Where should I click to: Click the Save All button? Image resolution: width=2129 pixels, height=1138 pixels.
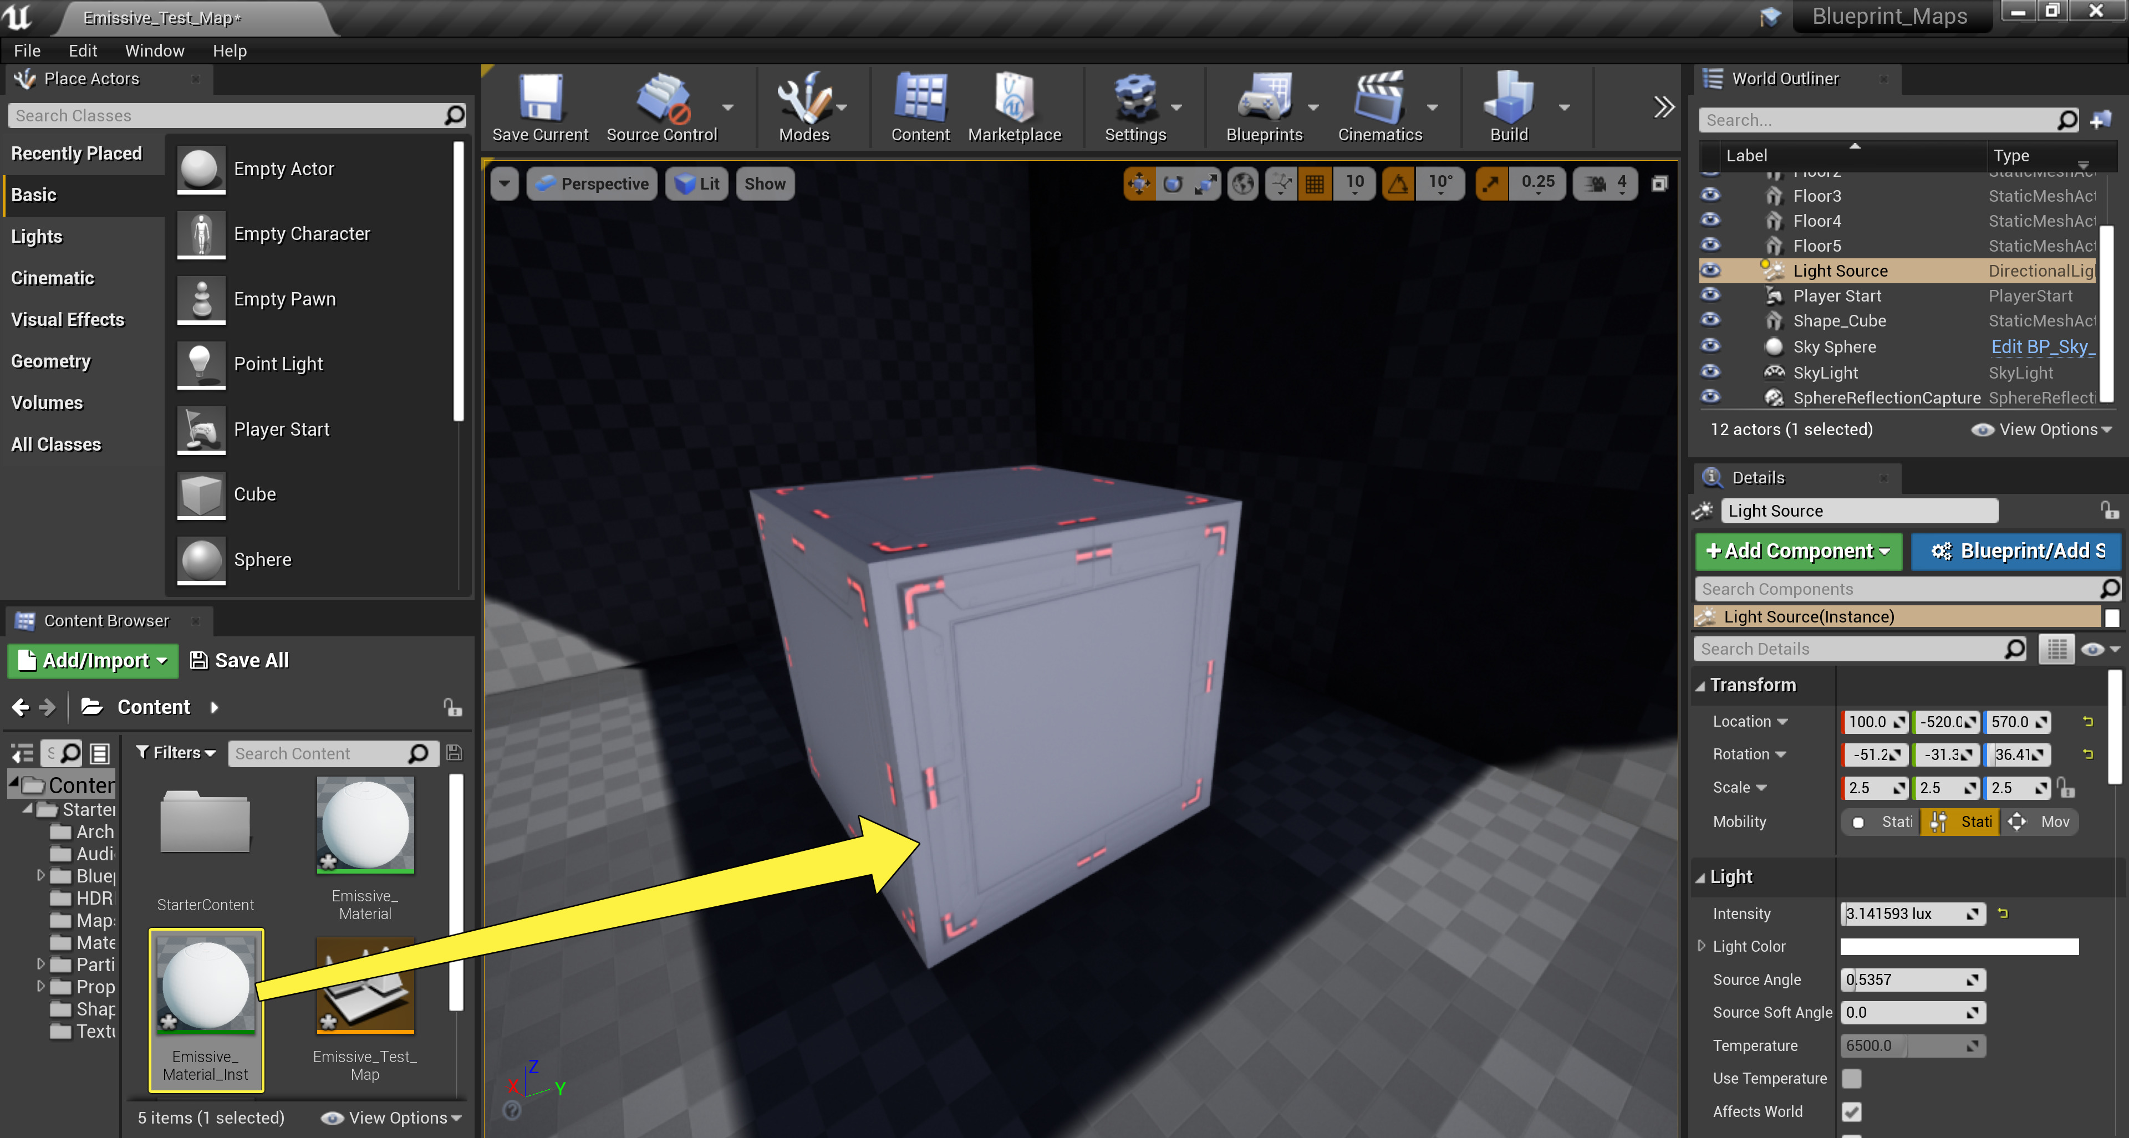coord(239,660)
